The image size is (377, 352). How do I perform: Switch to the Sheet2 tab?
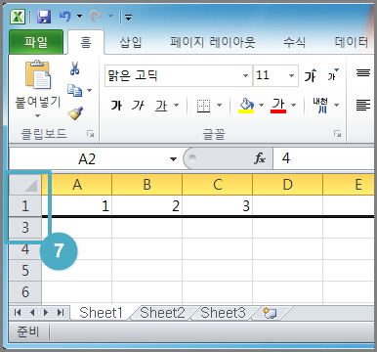[x=162, y=313]
